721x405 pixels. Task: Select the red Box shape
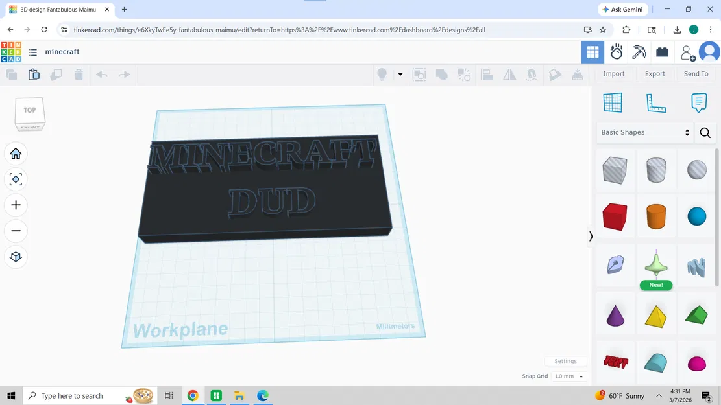point(615,216)
